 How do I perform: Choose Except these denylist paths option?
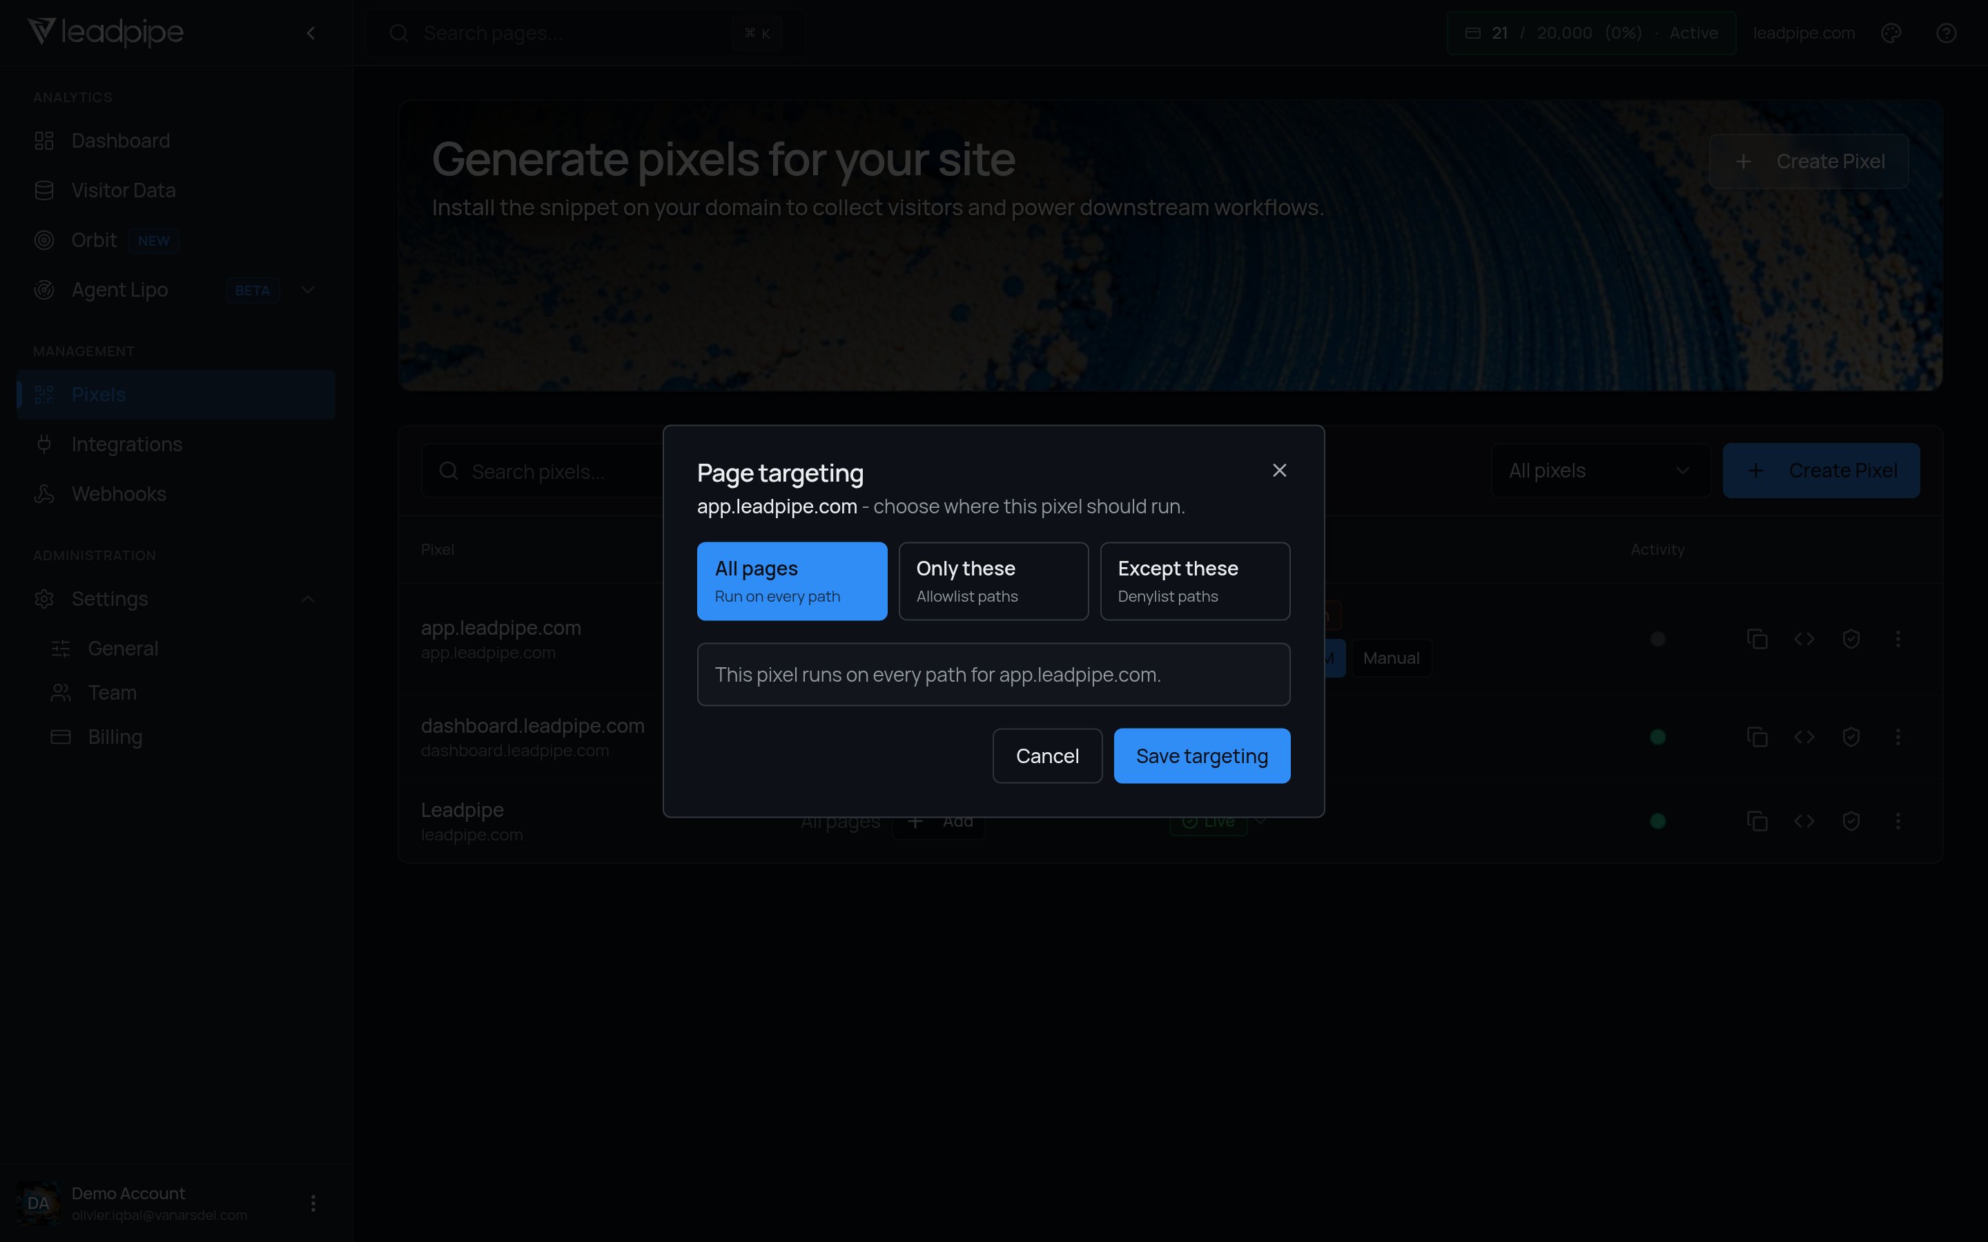1196,581
